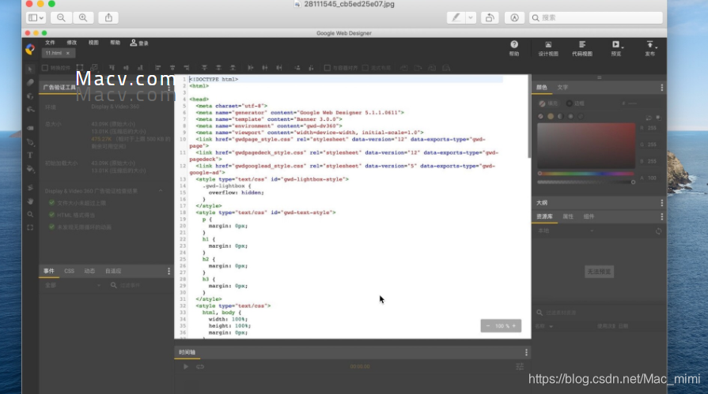Click the Google Web Designer logo

(30, 49)
